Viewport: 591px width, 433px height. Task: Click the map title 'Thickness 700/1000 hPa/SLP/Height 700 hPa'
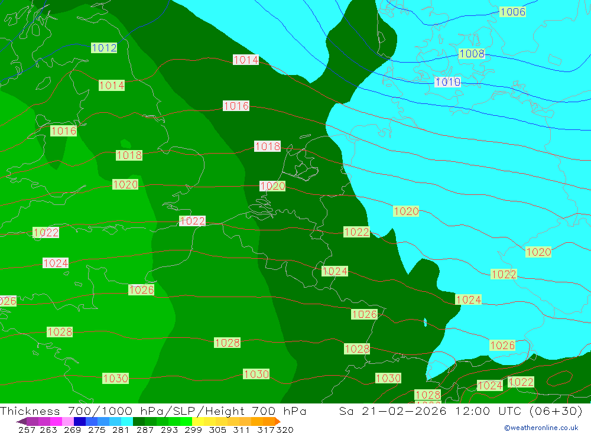153,411
